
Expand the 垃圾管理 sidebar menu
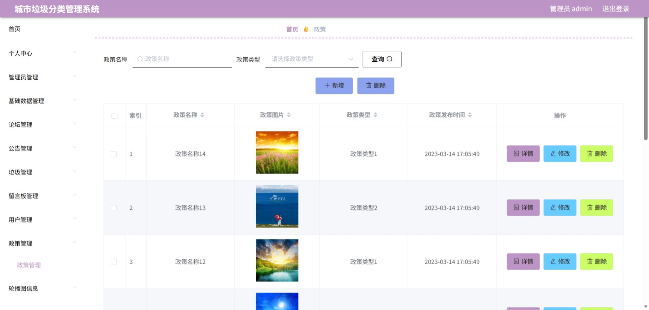(42, 172)
